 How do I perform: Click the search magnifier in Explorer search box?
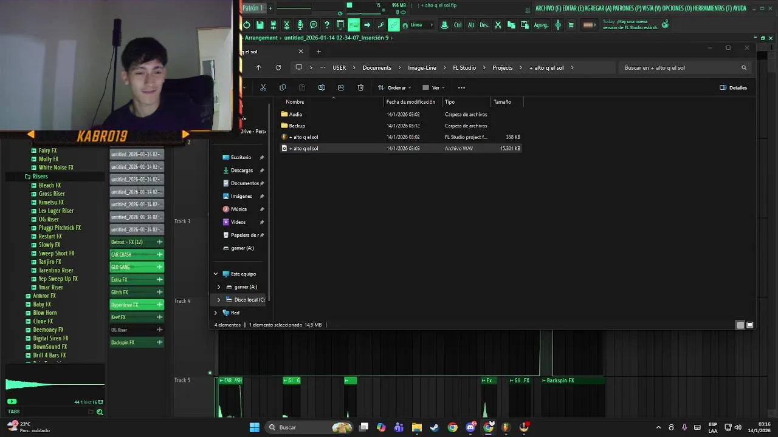point(743,67)
